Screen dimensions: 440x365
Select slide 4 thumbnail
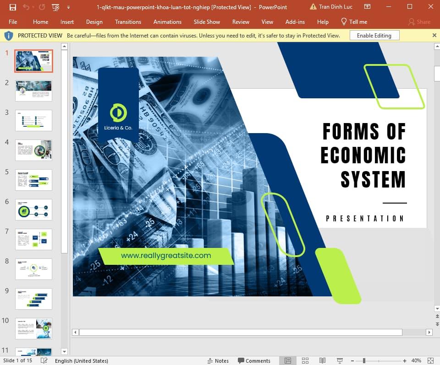tap(33, 150)
